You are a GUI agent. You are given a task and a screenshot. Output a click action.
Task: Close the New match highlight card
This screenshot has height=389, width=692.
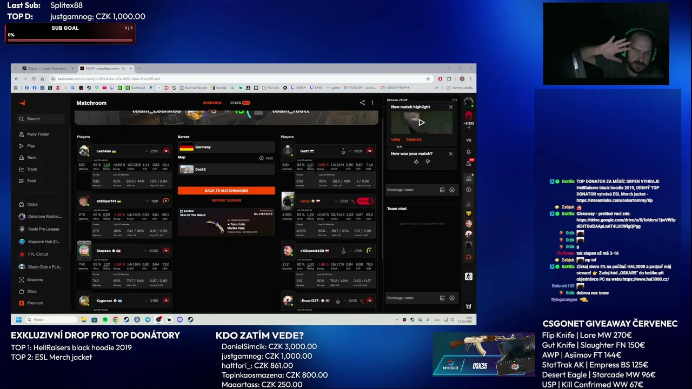[450, 107]
